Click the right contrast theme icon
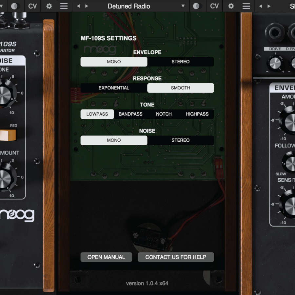This screenshot has width=295, height=295. coord(197,6)
